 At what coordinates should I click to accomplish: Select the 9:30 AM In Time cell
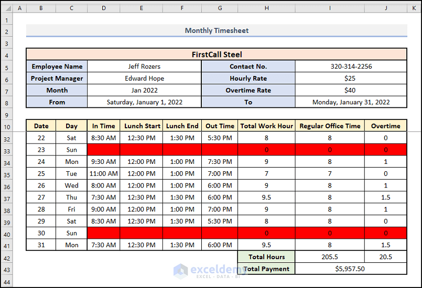point(104,162)
